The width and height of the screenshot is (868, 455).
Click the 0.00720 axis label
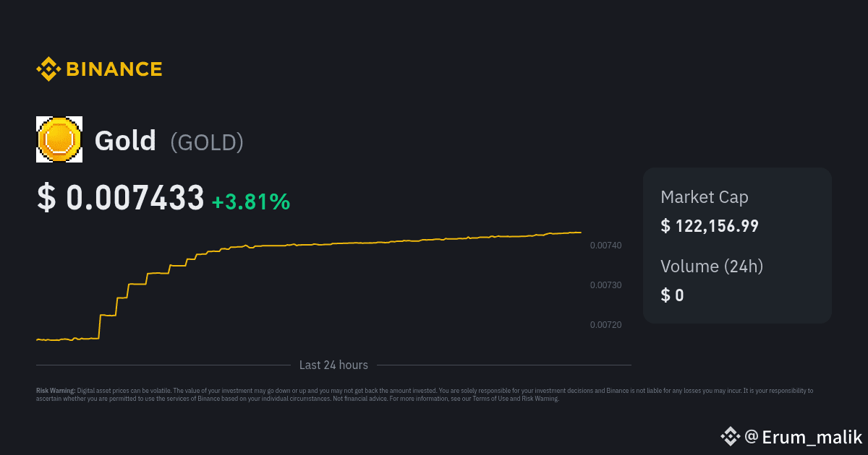605,325
